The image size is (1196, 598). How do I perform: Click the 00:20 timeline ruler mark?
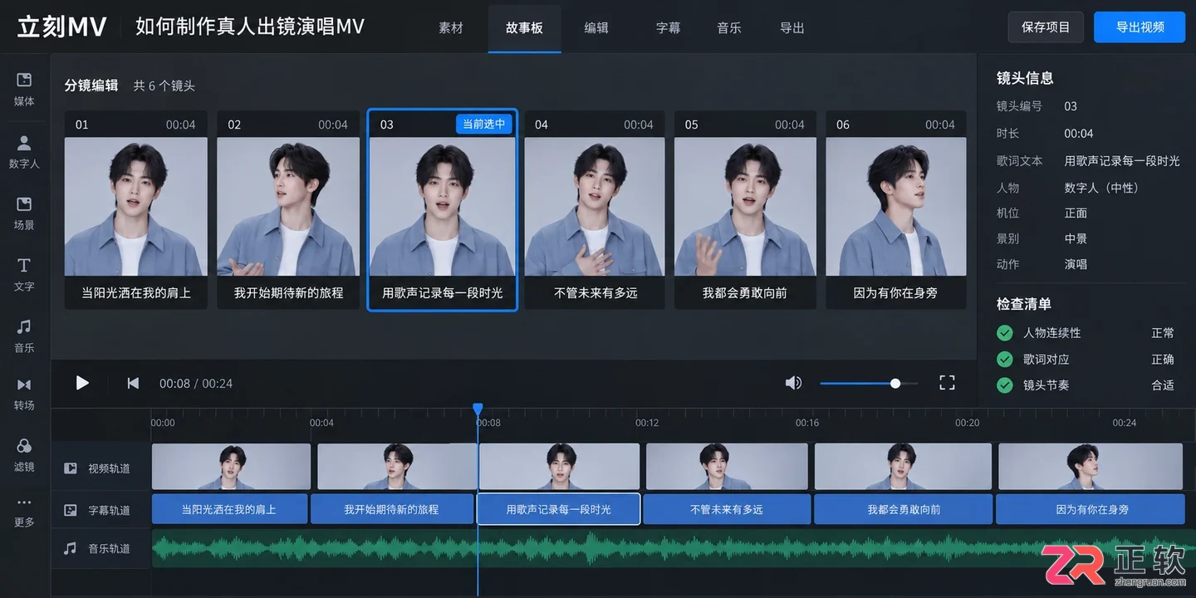click(967, 423)
